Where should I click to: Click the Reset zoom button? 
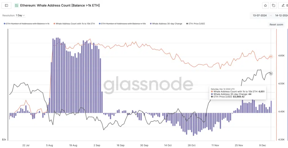(x=276, y=25)
